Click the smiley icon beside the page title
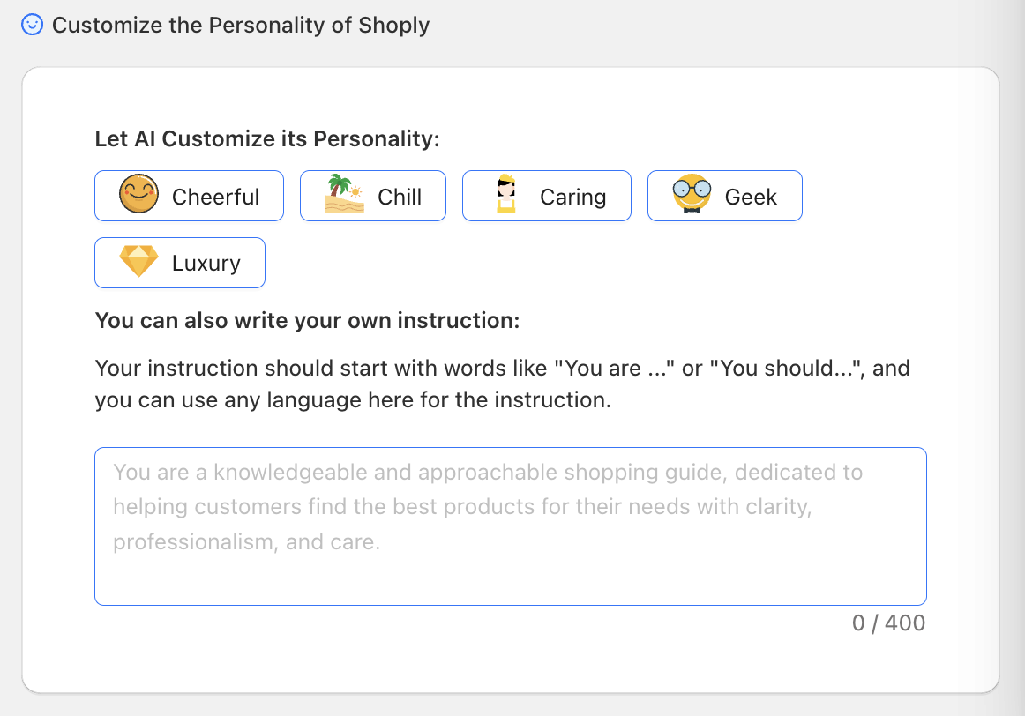1025x716 pixels. [33, 25]
